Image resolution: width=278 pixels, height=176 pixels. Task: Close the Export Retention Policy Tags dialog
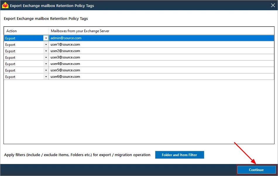pos(273,5)
